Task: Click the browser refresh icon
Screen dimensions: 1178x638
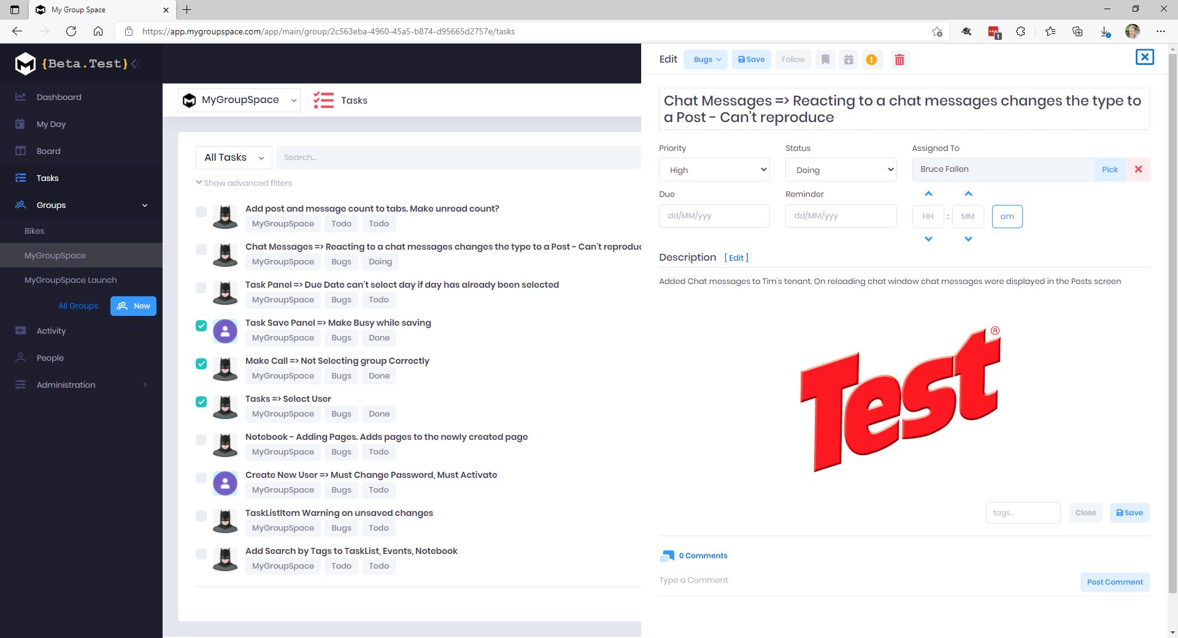Action: pyautogui.click(x=71, y=31)
